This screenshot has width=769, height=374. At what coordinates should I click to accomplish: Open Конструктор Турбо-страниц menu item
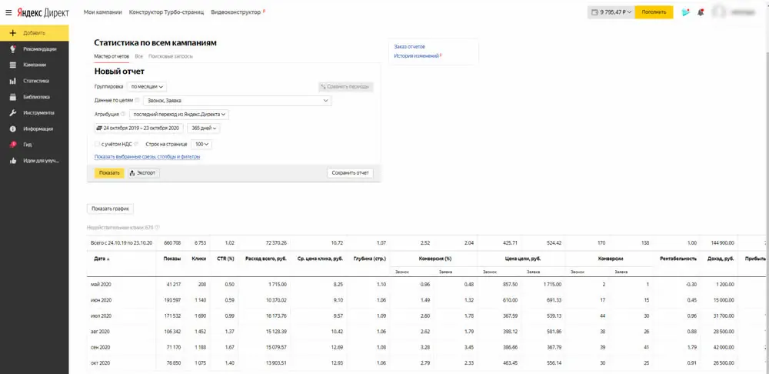(166, 12)
